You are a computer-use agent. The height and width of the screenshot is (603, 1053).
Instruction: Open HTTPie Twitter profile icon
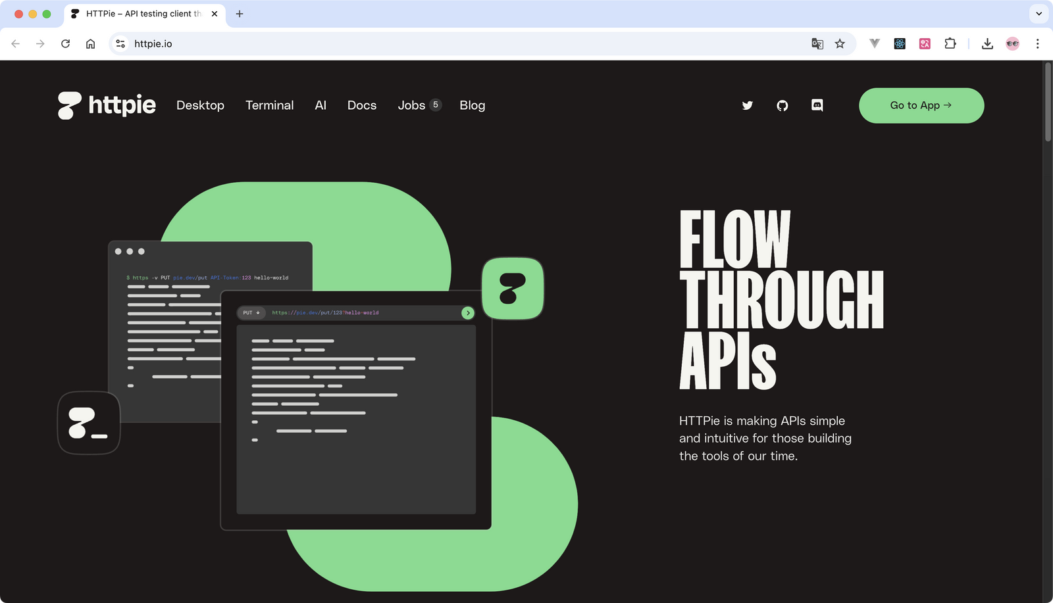point(747,105)
